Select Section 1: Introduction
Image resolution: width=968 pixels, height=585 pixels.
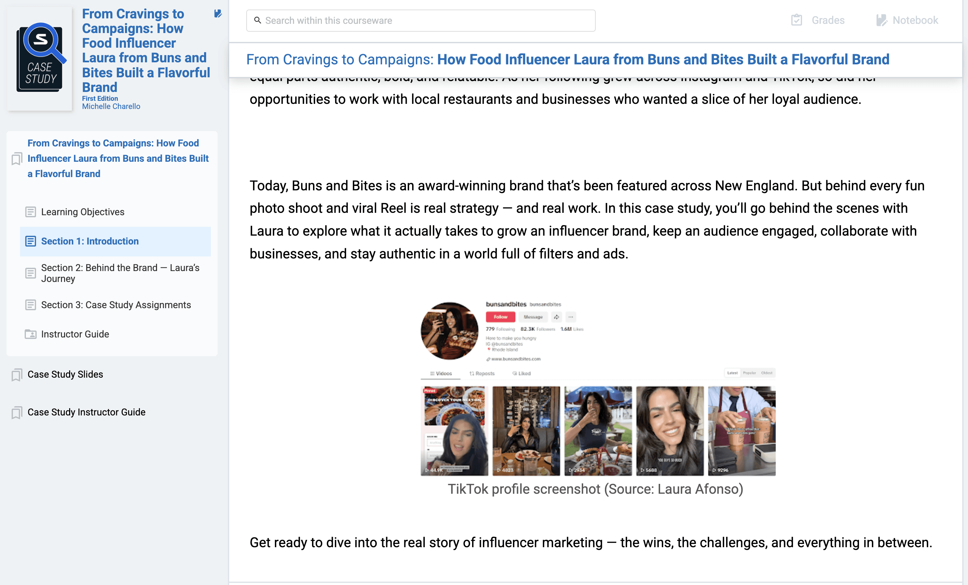pyautogui.click(x=90, y=241)
